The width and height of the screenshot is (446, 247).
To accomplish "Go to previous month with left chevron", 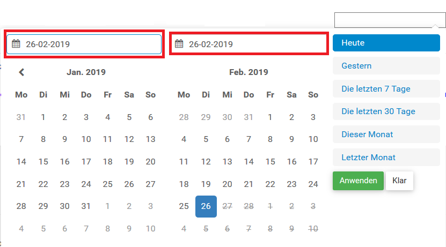I will (21, 72).
